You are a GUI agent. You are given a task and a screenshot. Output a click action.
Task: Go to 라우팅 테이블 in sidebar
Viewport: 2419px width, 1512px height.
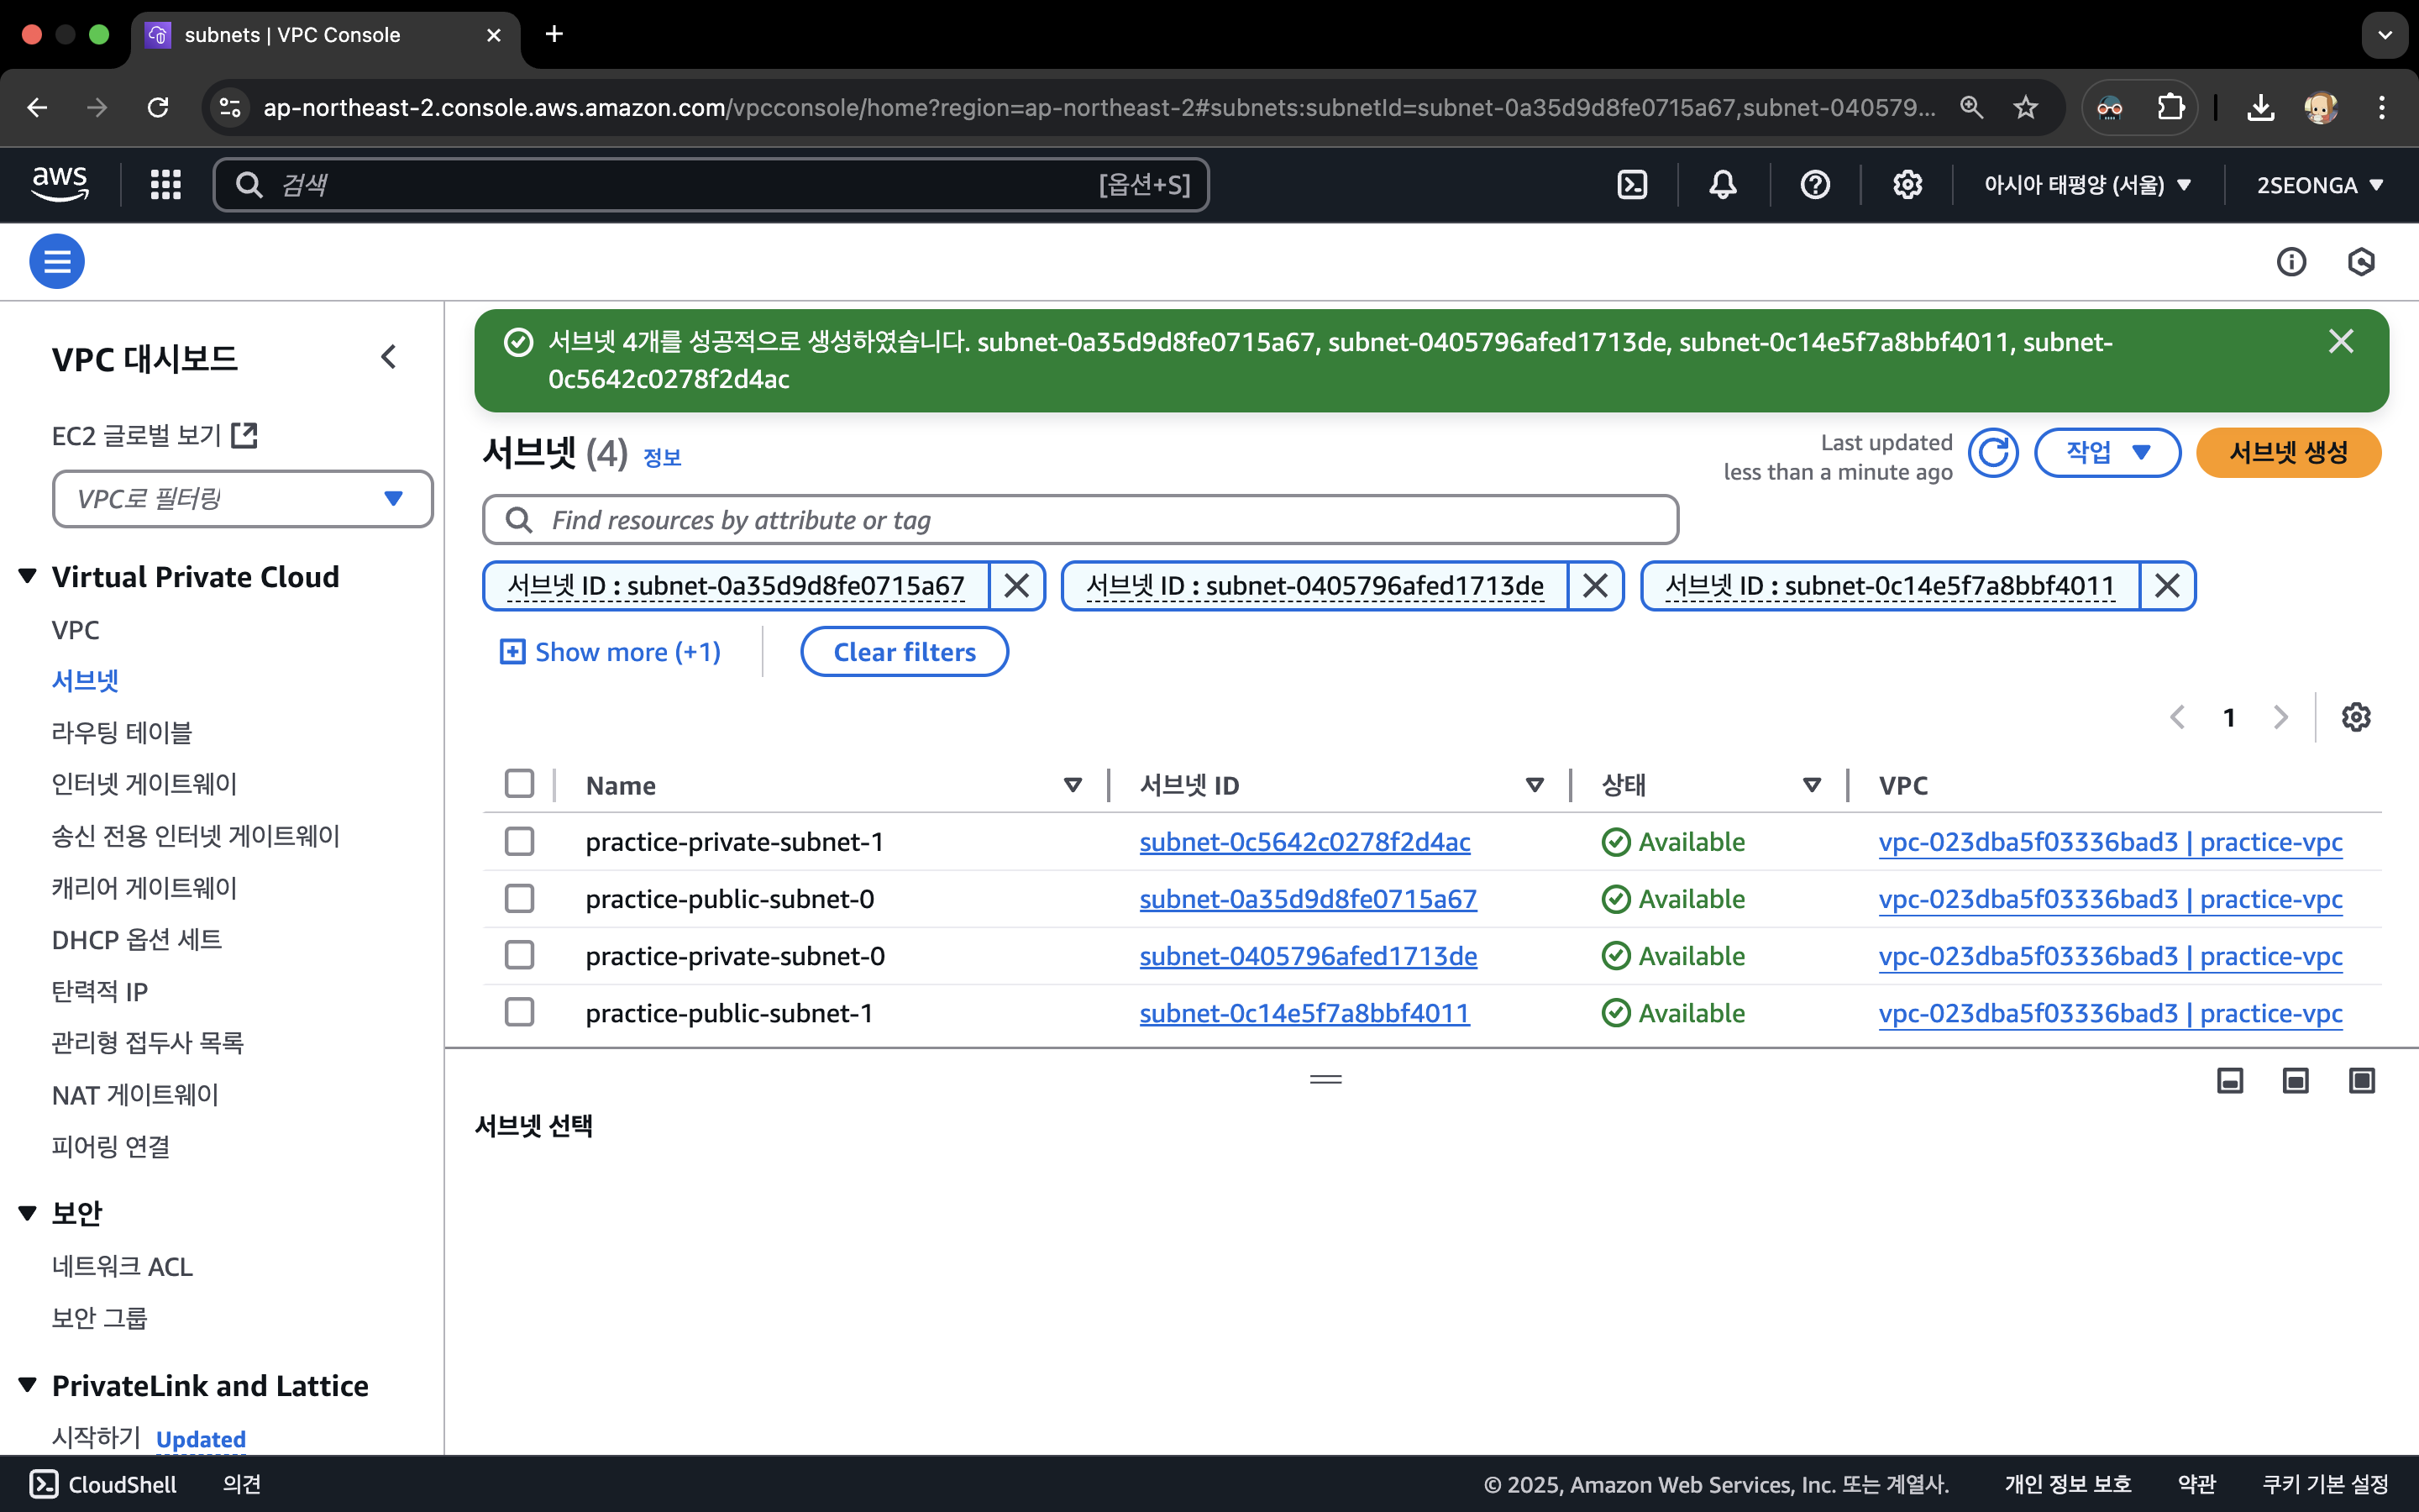(x=122, y=733)
